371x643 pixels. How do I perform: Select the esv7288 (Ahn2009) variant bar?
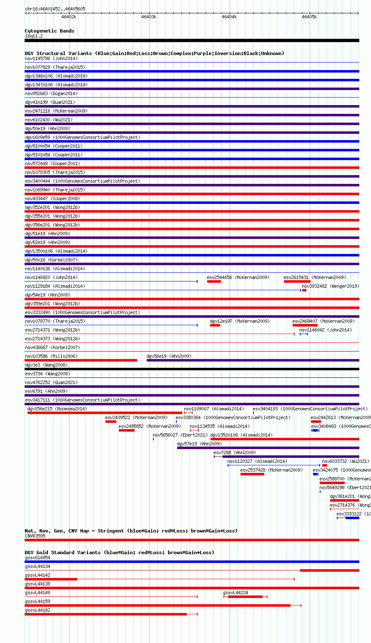click(286, 457)
